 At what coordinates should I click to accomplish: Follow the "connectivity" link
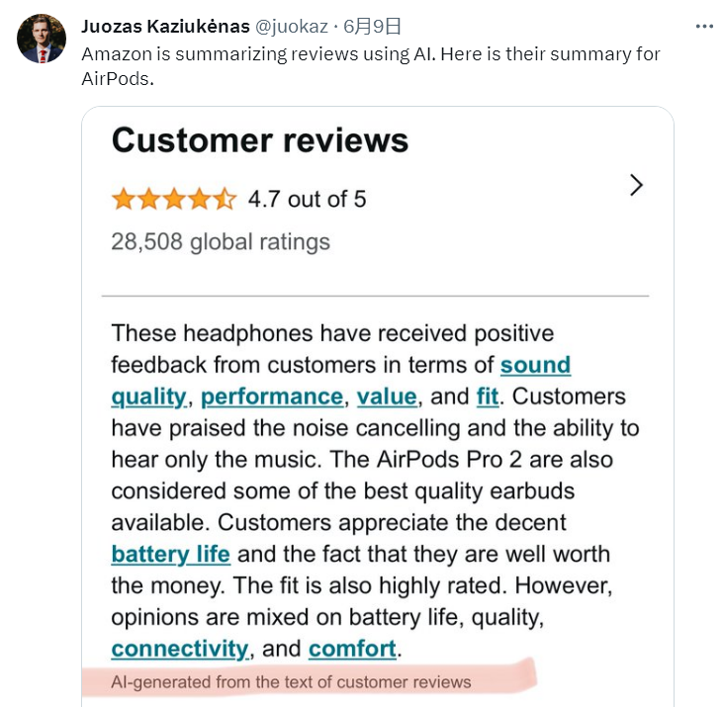(180, 649)
